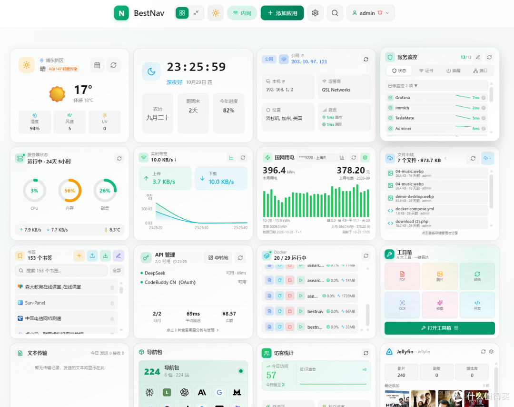Click public IP address 203.10.97.121

309,61
